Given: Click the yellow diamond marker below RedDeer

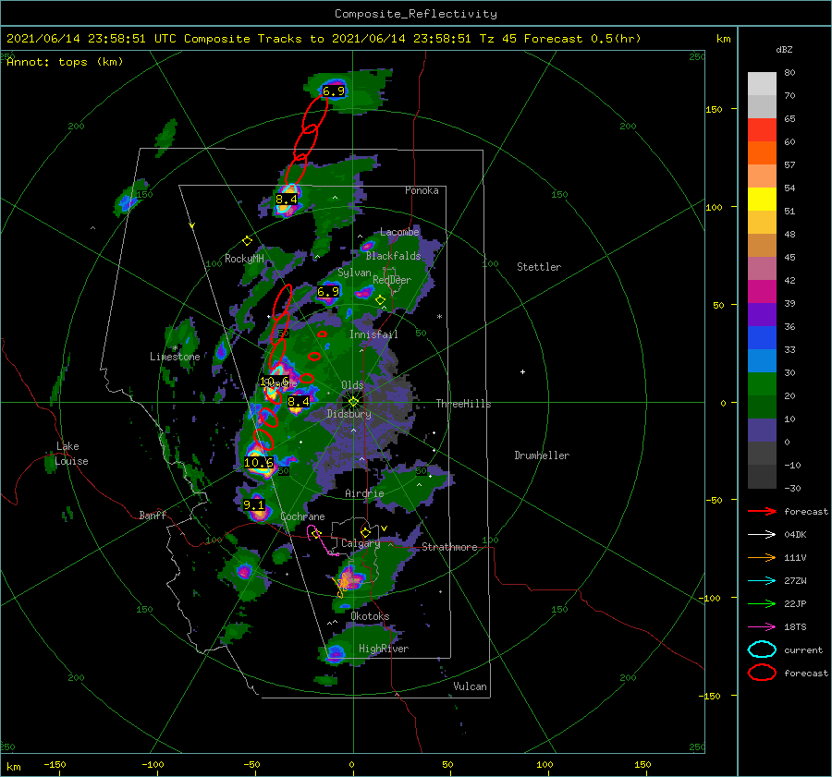Looking at the screenshot, I should coord(380,300).
